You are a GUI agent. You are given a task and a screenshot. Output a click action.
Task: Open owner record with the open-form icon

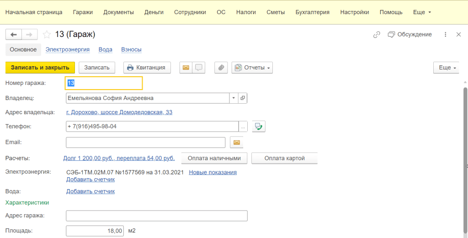click(243, 98)
